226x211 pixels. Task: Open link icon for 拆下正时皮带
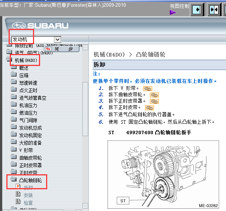pos(150,108)
